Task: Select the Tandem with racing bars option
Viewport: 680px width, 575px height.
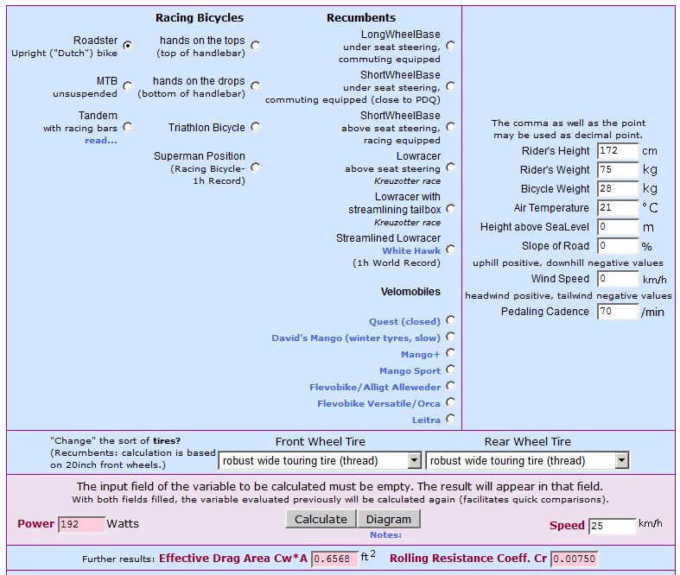Action: click(128, 127)
